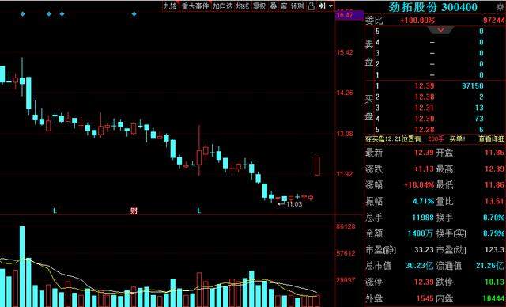
Task: Click the red 财 financial marker on chart
Action: [x=134, y=210]
